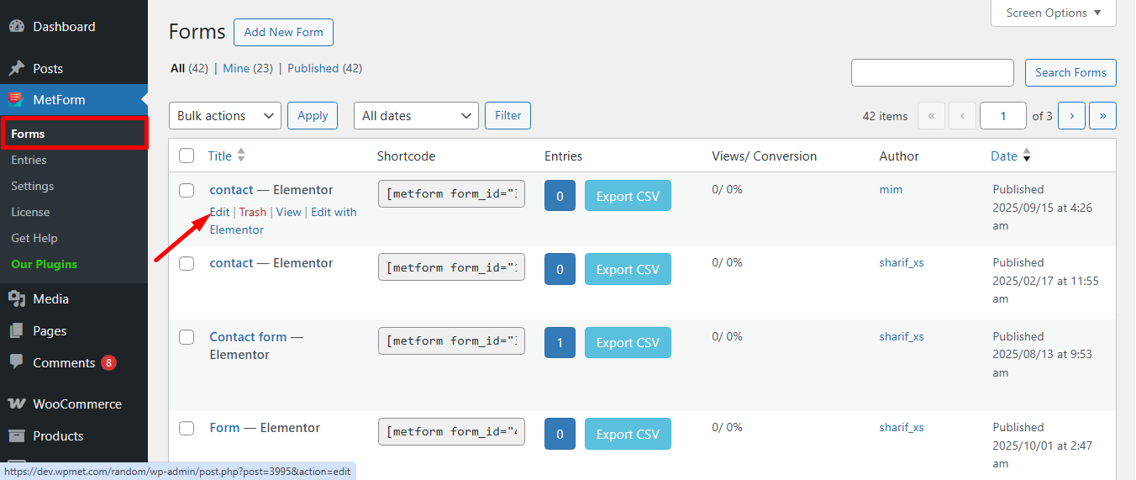Expand the All dates filter dropdown
Screen dimensions: 1136x480
(x=416, y=116)
